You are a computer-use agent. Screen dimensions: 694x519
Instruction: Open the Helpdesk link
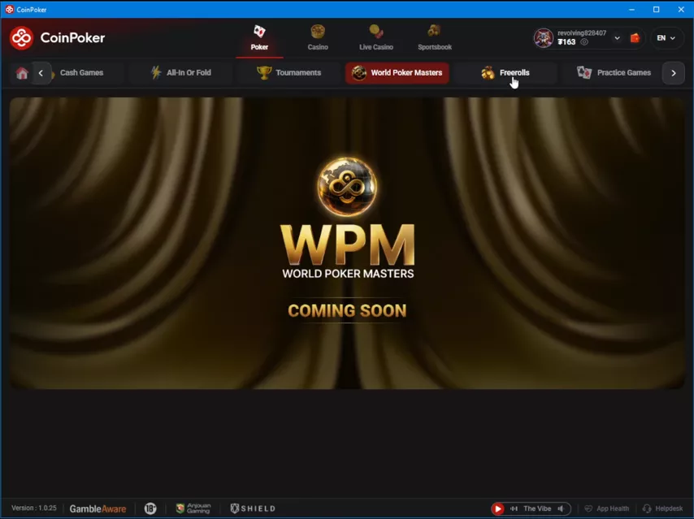point(662,508)
